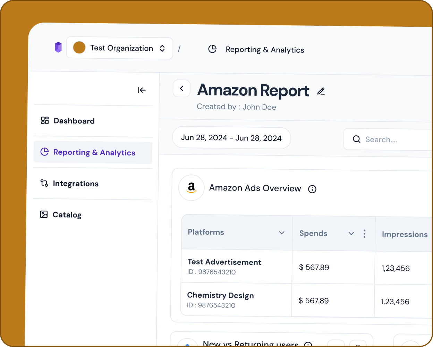Click Chemistry Design impressions 1,23,456

(395, 302)
